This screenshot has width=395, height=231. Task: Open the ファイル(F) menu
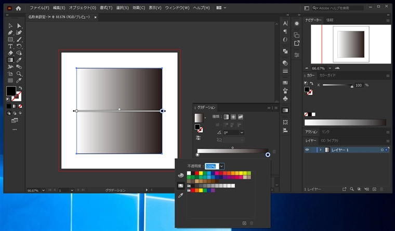point(39,8)
